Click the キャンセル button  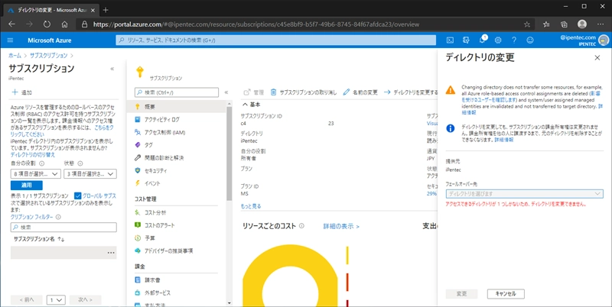pyautogui.click(x=506, y=294)
